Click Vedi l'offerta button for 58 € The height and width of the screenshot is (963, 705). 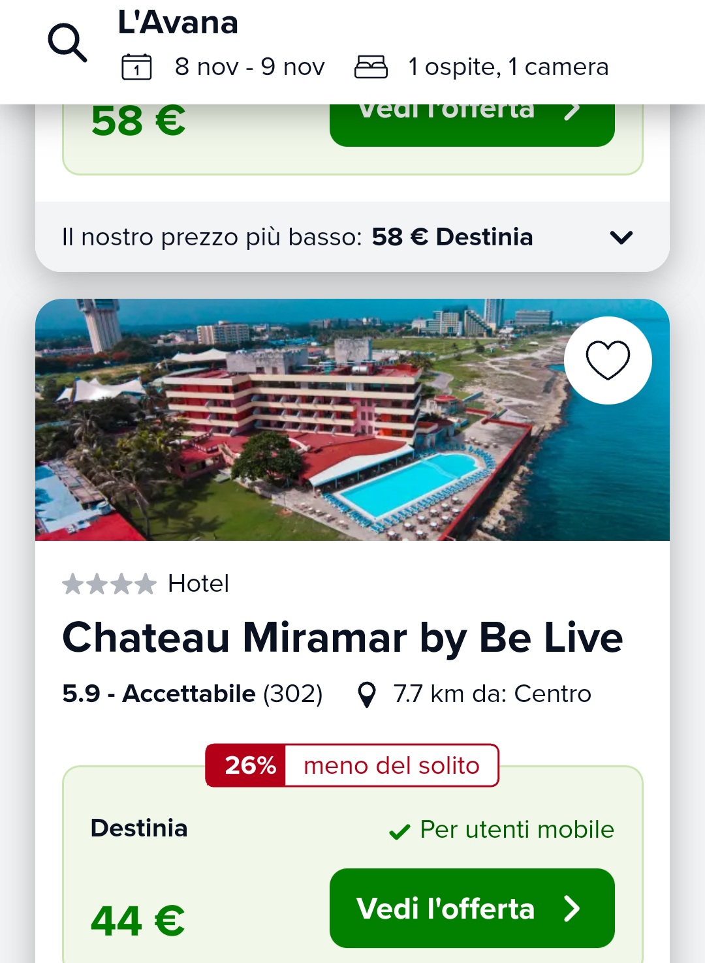click(x=471, y=121)
